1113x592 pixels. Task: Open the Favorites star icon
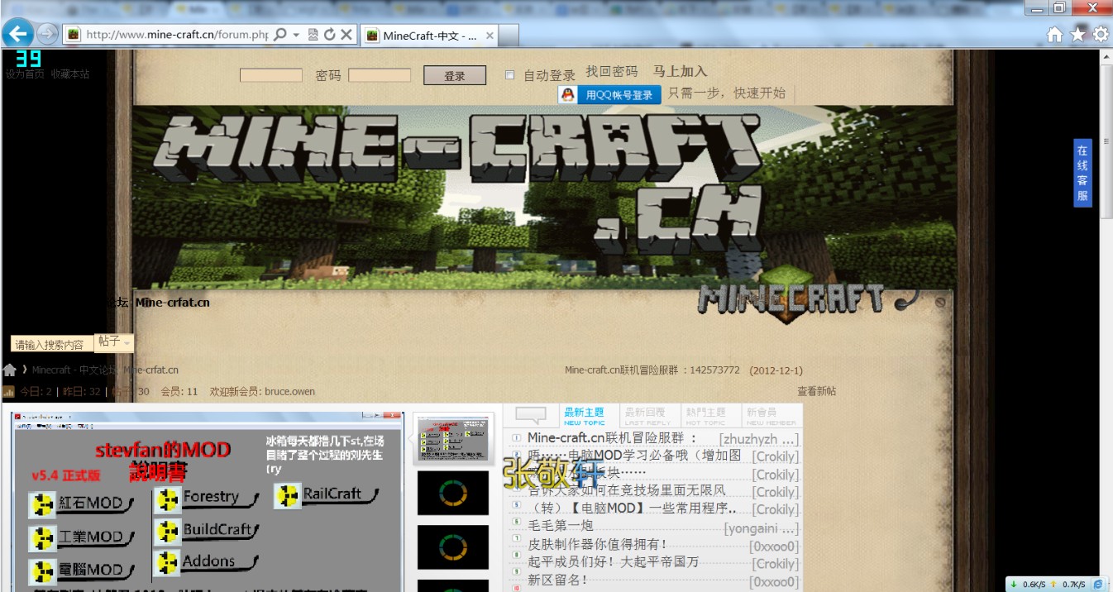pyautogui.click(x=1078, y=35)
